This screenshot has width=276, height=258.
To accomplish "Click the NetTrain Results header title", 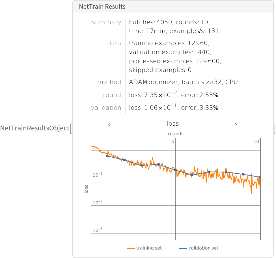I will tap(102, 7).
